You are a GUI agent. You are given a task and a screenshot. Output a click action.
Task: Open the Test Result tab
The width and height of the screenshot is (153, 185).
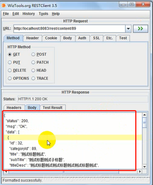pyautogui.click(x=53, y=107)
